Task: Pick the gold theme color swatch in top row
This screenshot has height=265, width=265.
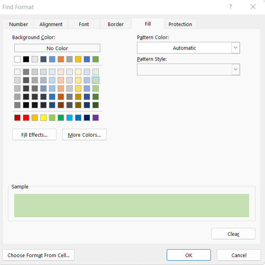Action: (78, 59)
